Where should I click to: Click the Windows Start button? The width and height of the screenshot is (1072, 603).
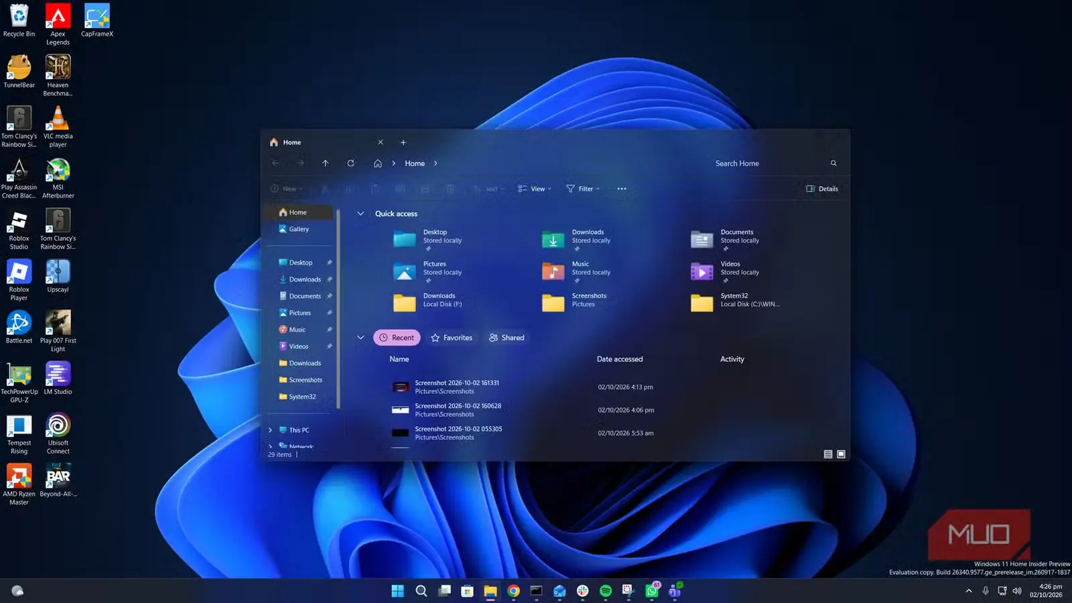click(397, 590)
